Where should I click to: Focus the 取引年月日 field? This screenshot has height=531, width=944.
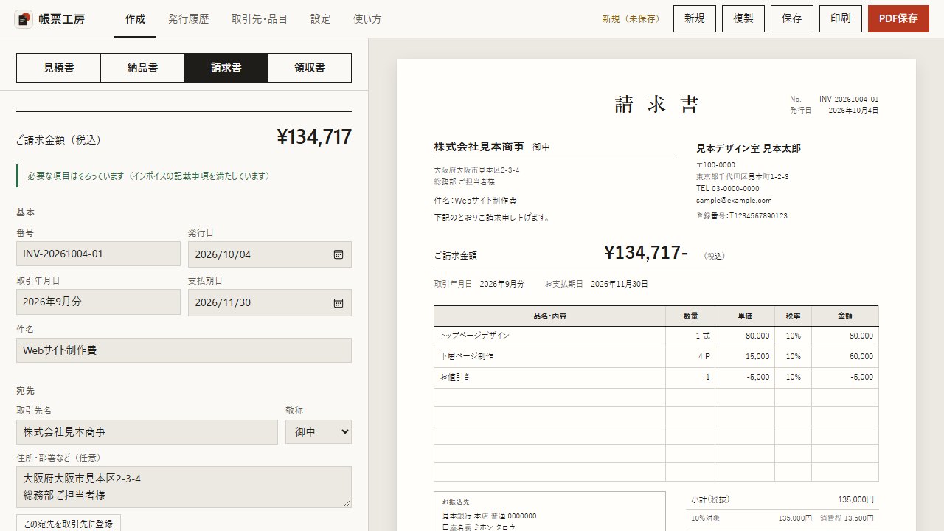[x=98, y=302]
